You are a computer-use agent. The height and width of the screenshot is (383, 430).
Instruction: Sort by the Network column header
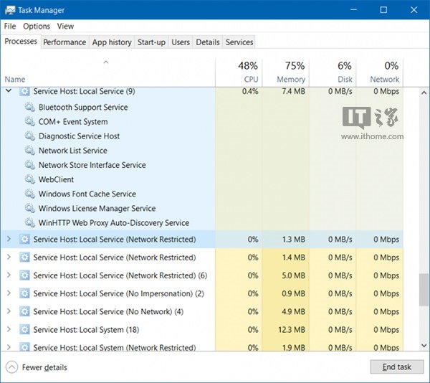tap(380, 72)
